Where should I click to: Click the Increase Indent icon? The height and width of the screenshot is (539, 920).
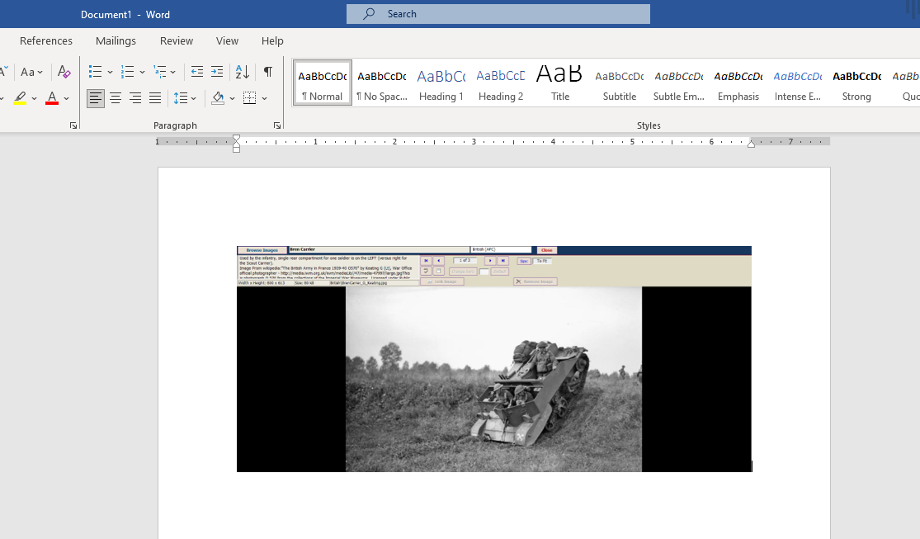tap(217, 72)
